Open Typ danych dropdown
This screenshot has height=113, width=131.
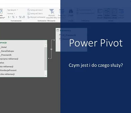13,10
